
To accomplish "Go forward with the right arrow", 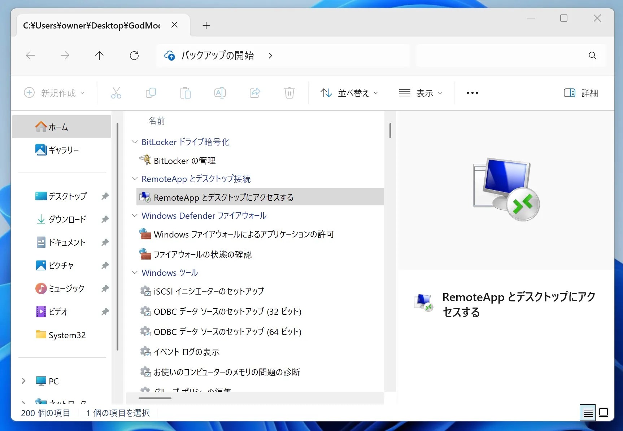I will (x=65, y=56).
